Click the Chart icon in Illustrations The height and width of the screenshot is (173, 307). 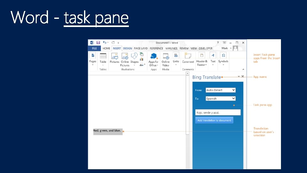141,59
